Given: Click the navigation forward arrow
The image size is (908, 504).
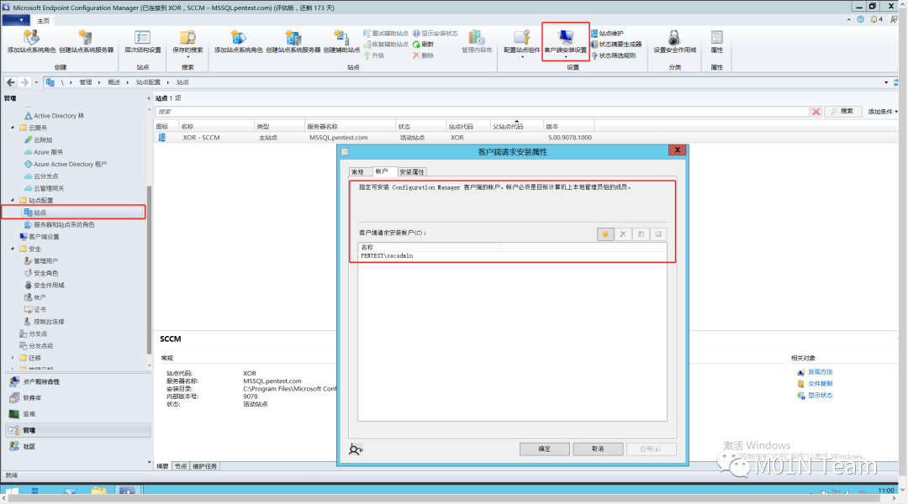Looking at the screenshot, I should pos(24,82).
